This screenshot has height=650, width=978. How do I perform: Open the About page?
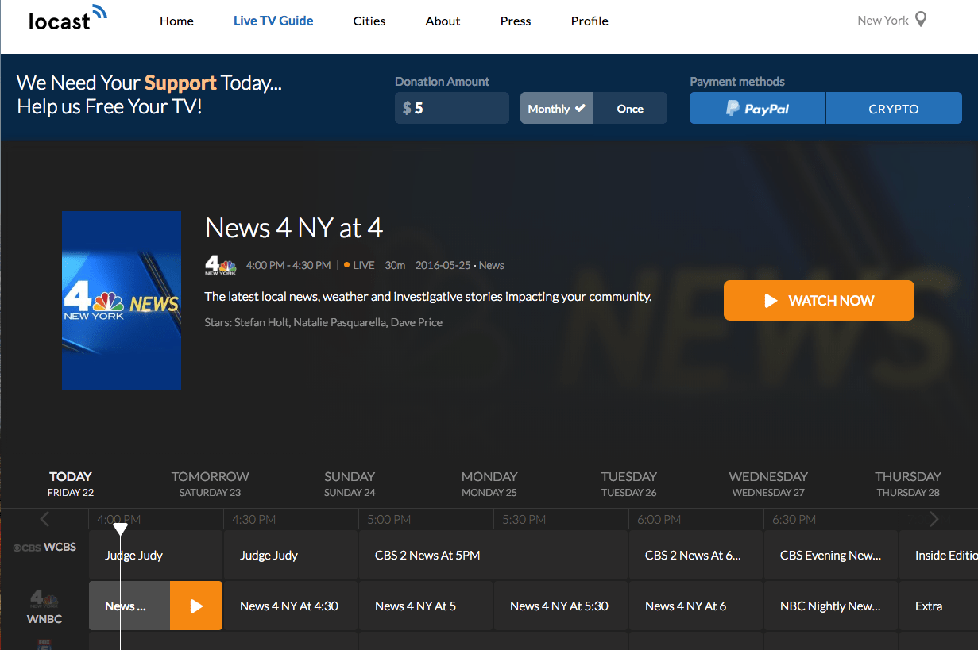tap(443, 21)
